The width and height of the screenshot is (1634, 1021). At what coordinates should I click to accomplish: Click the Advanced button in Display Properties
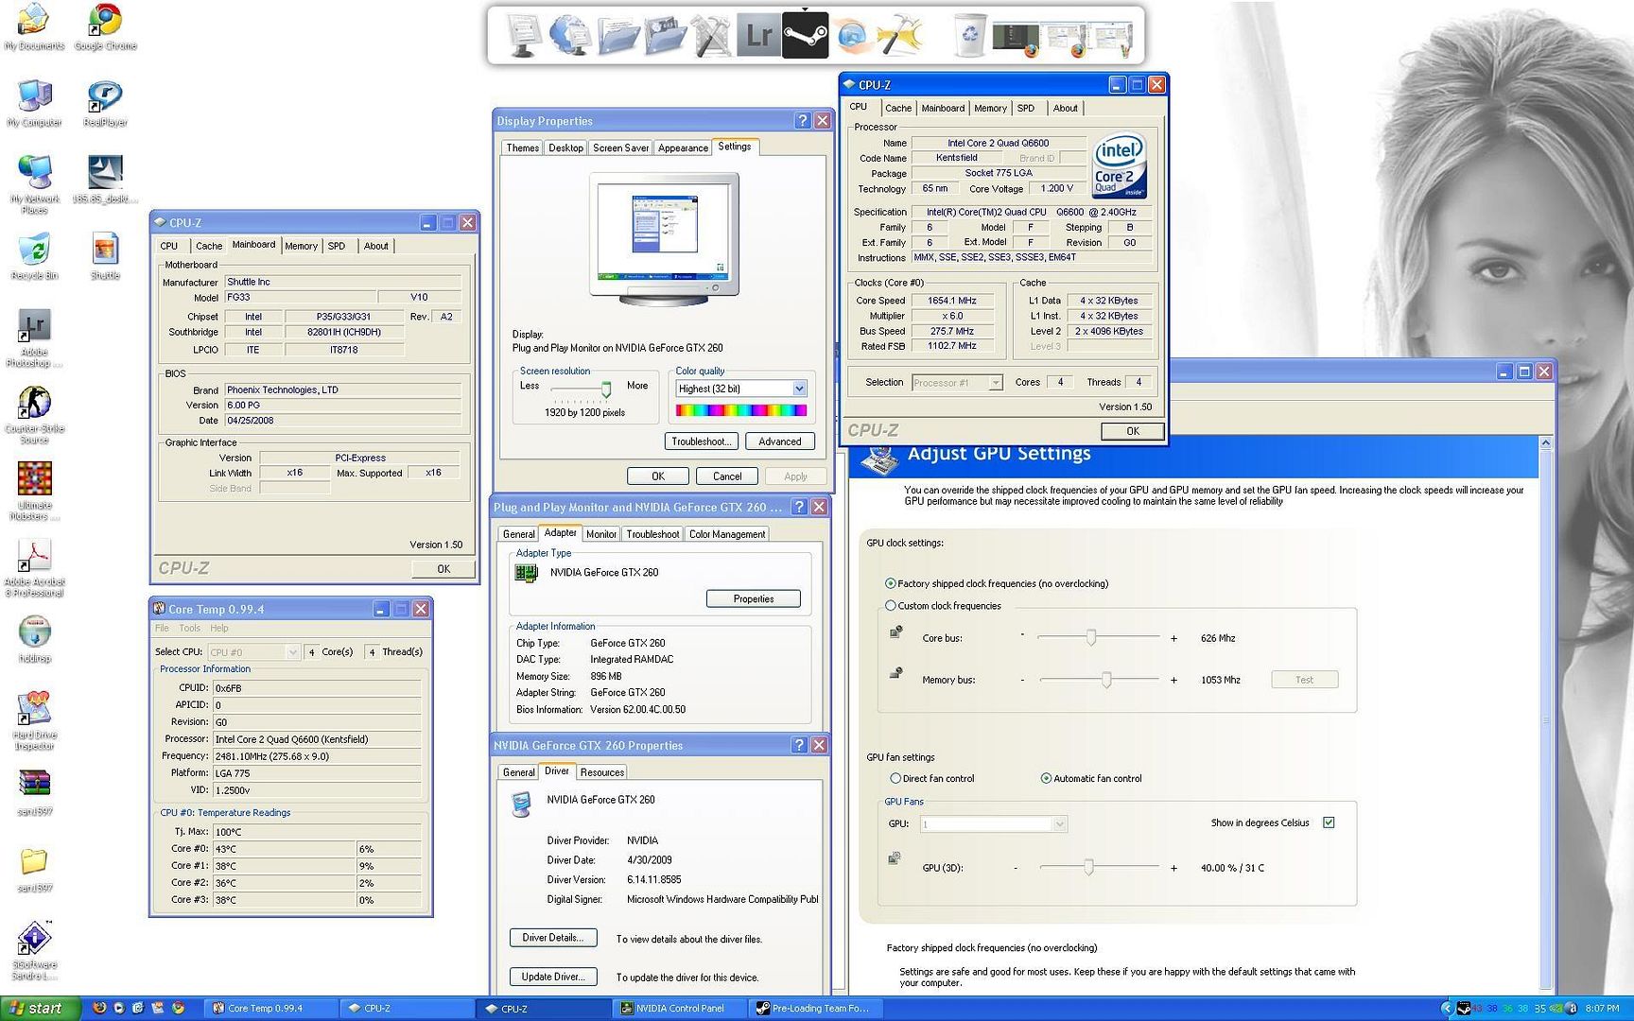[x=779, y=441]
